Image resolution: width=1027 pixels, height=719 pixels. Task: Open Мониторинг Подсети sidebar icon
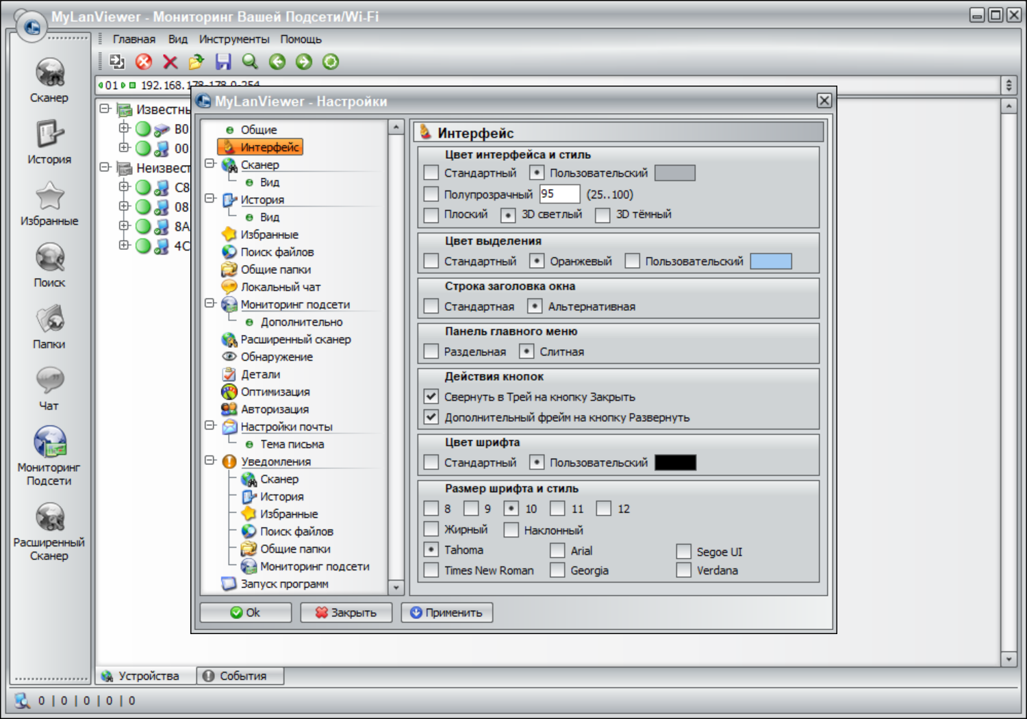tap(49, 442)
